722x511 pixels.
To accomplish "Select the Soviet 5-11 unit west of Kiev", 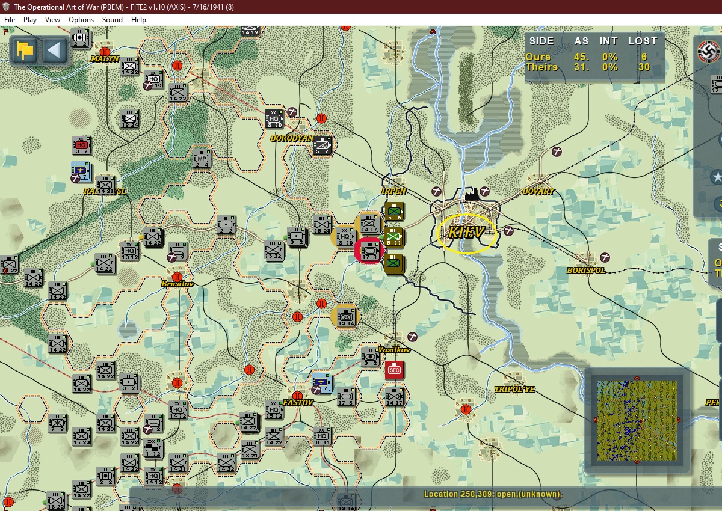I will point(394,237).
